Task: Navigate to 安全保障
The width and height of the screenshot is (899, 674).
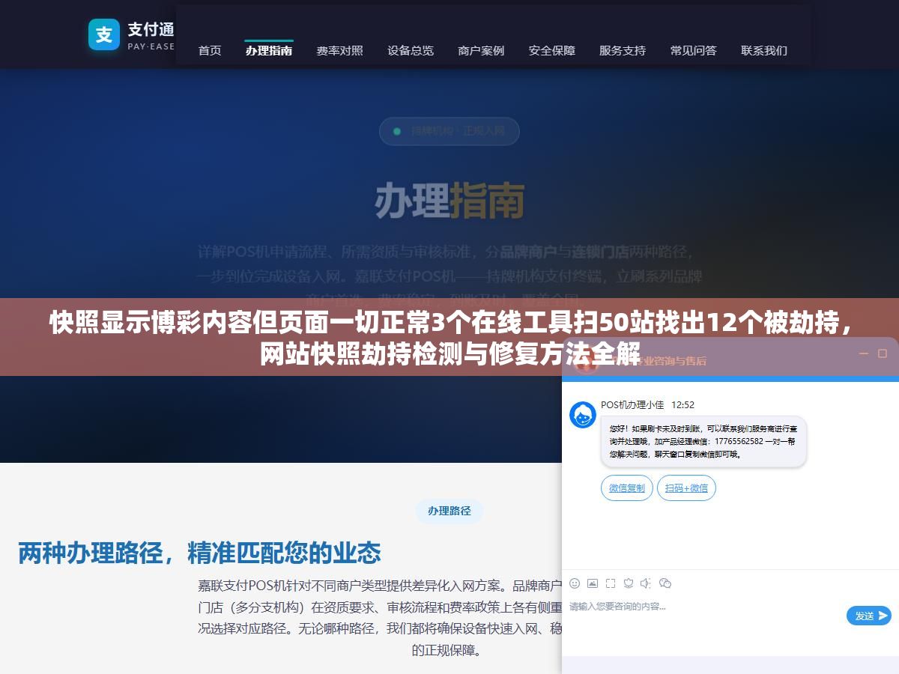Action: [552, 50]
